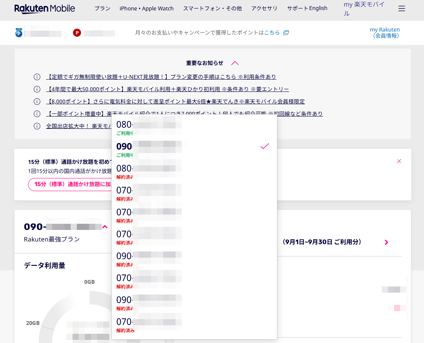The image size is (424, 343).
Task: Click the blue point medal icon
Action: tap(19, 33)
